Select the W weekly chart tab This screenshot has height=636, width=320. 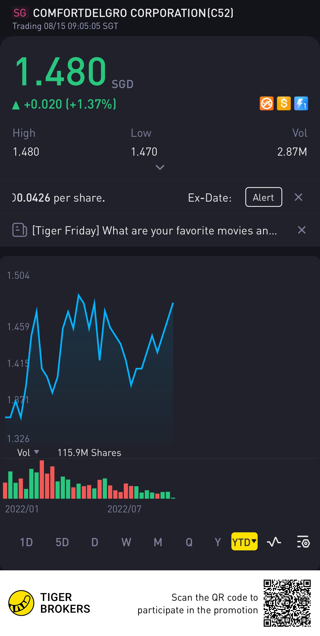pos(126,542)
